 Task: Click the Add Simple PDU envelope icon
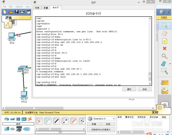click(165, 83)
